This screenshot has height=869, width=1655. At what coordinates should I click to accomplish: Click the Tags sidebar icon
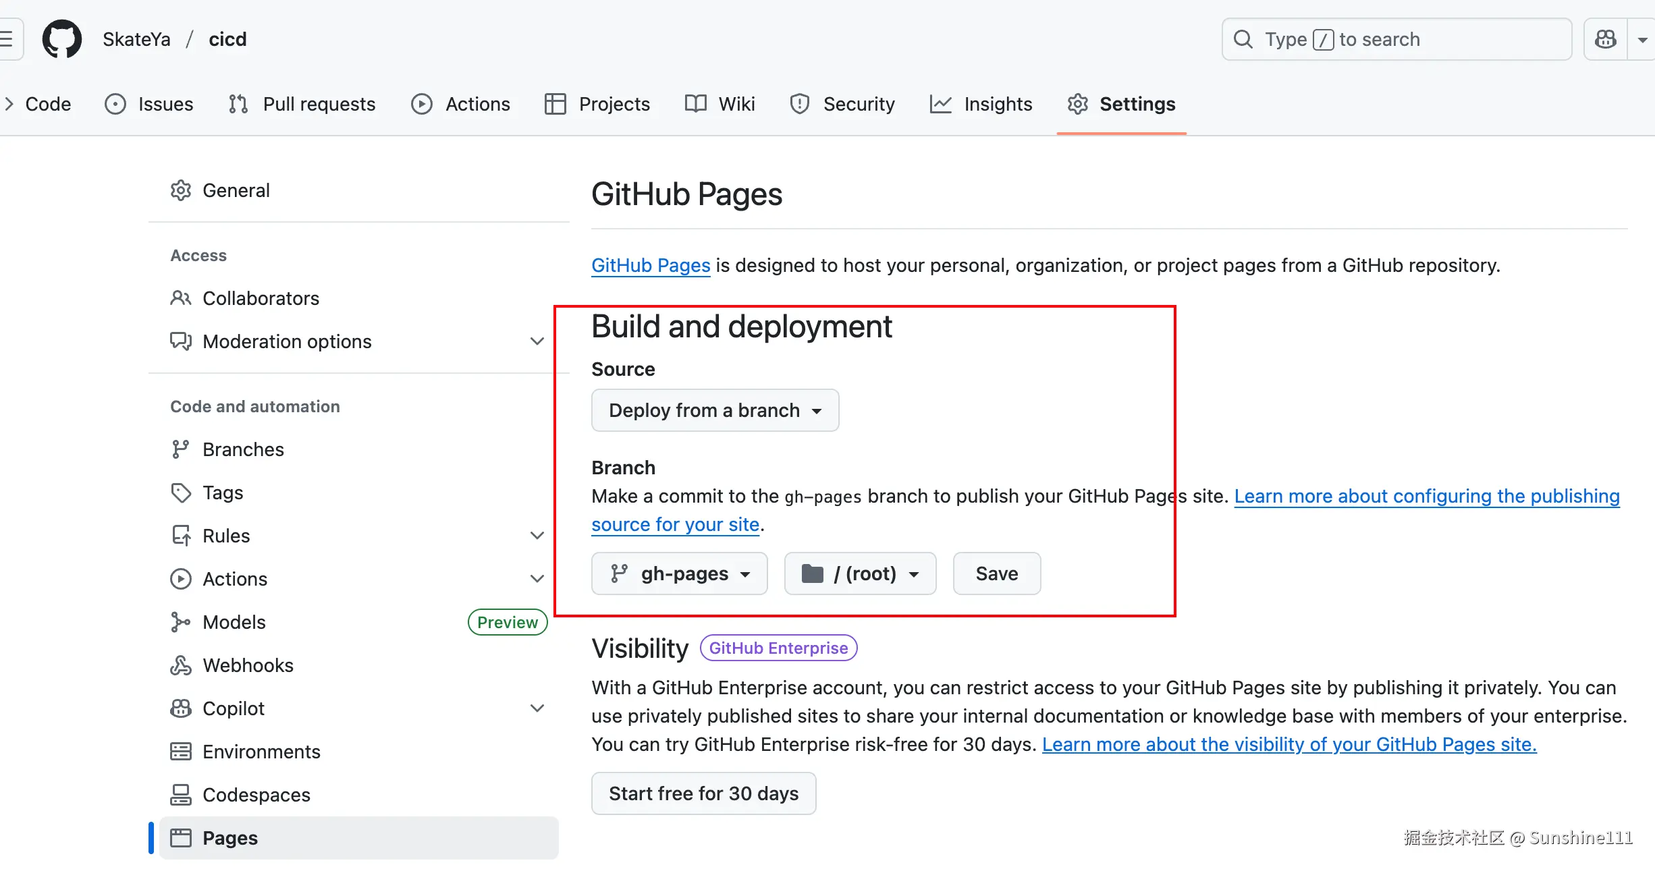180,493
